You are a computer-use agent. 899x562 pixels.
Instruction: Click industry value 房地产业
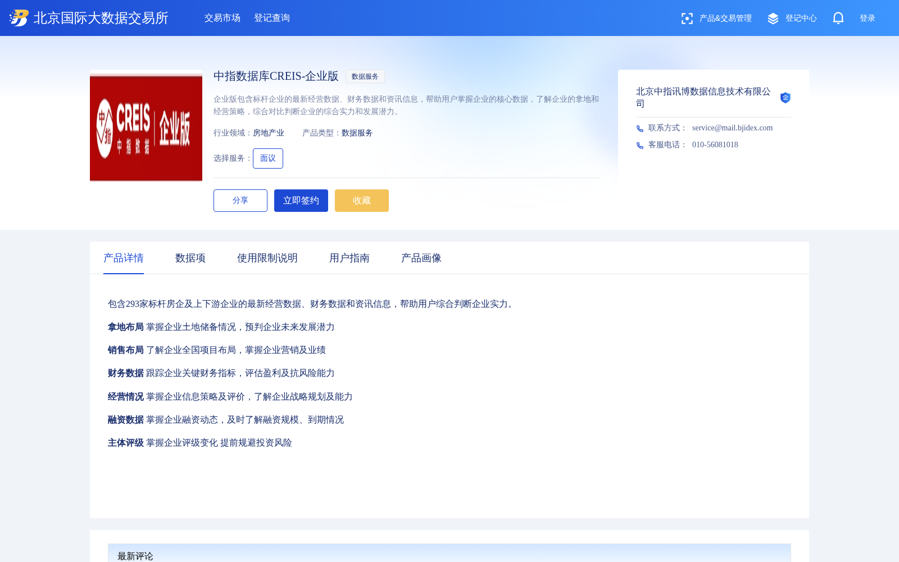click(x=269, y=133)
